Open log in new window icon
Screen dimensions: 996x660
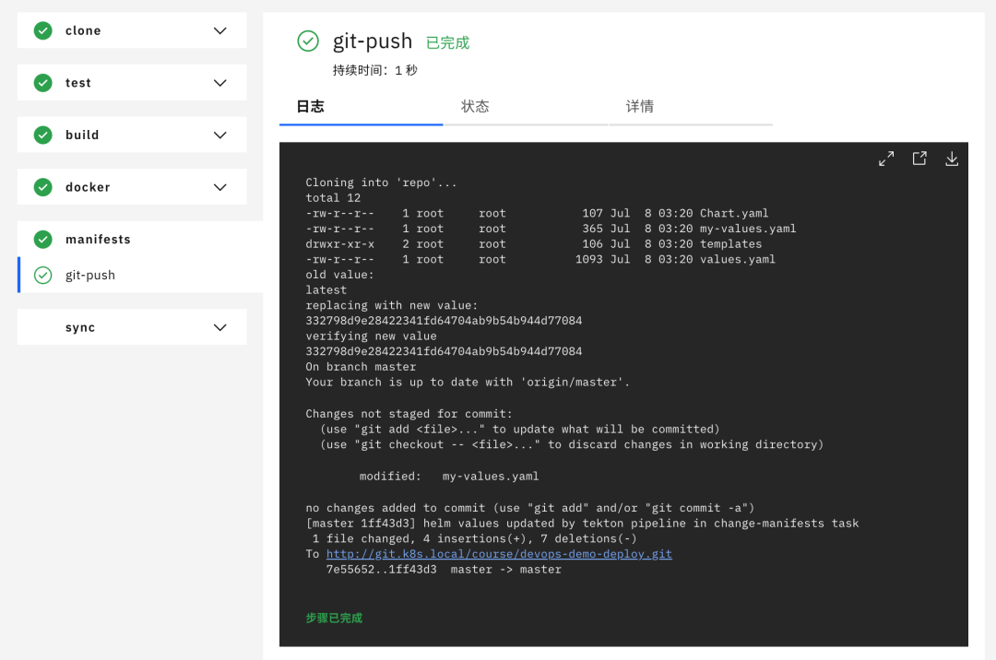pos(919,159)
